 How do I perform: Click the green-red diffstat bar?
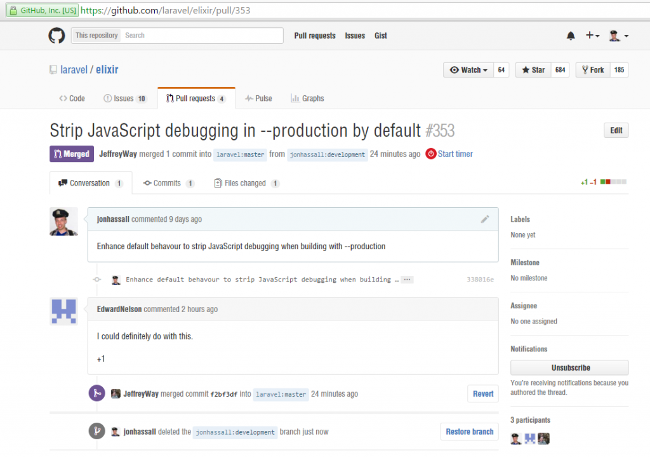(613, 182)
